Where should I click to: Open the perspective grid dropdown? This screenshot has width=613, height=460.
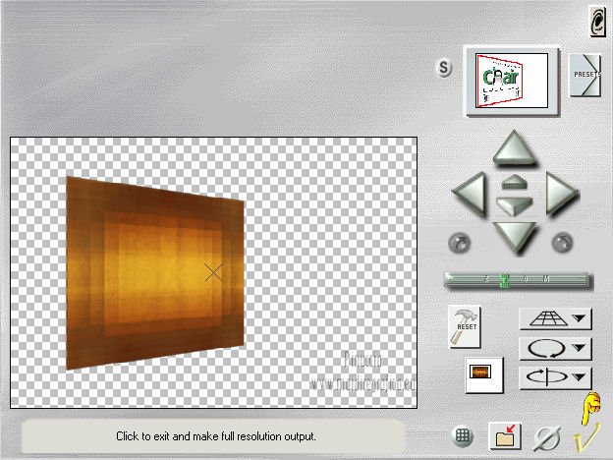(x=555, y=318)
